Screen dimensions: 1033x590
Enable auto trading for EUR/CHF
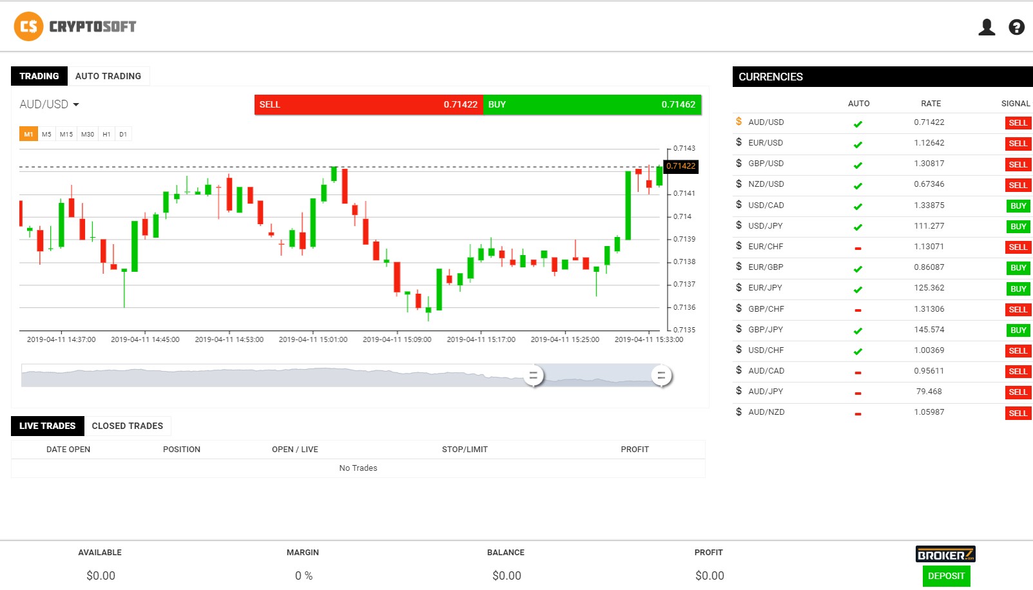[x=858, y=248]
